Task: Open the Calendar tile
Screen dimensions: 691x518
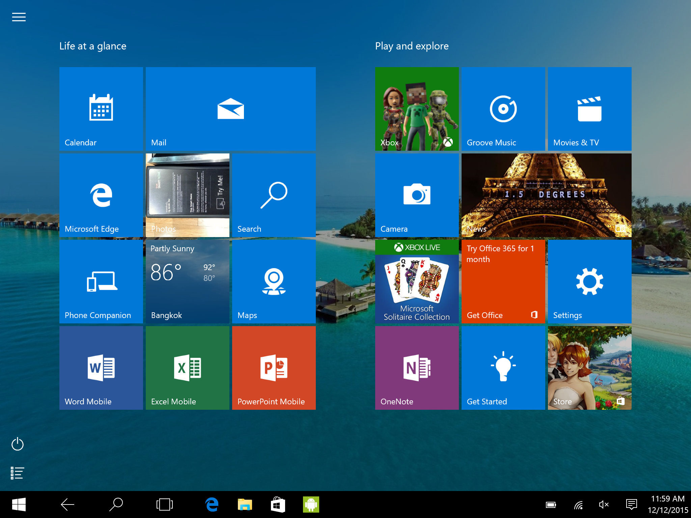Action: pyautogui.click(x=101, y=109)
